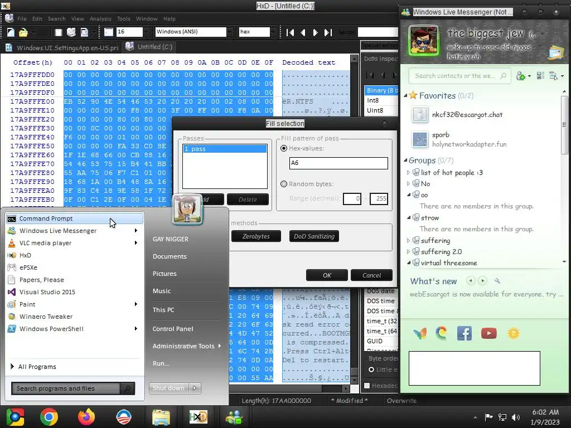Open the Analysis menu in HxD
This screenshot has width=571, height=428.
(100, 18)
